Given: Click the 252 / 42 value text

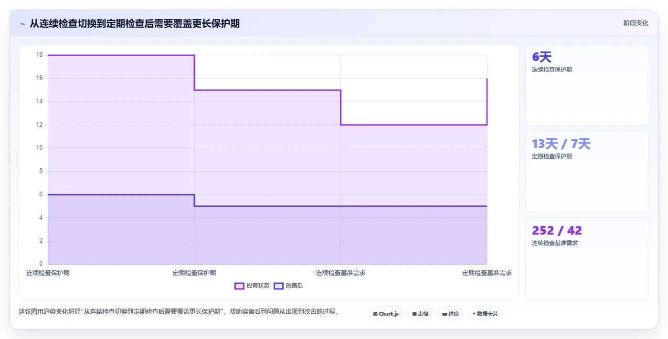Looking at the screenshot, I should tap(557, 231).
